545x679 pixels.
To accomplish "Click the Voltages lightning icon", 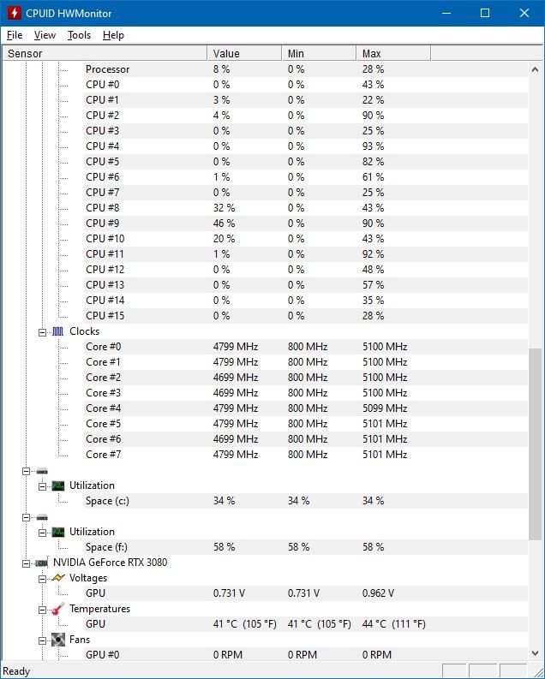I will point(58,578).
